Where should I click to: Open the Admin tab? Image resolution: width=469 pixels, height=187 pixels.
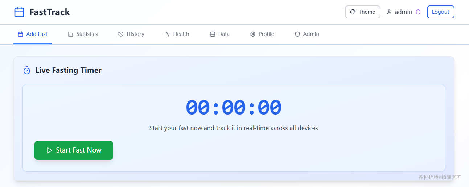[x=307, y=34]
